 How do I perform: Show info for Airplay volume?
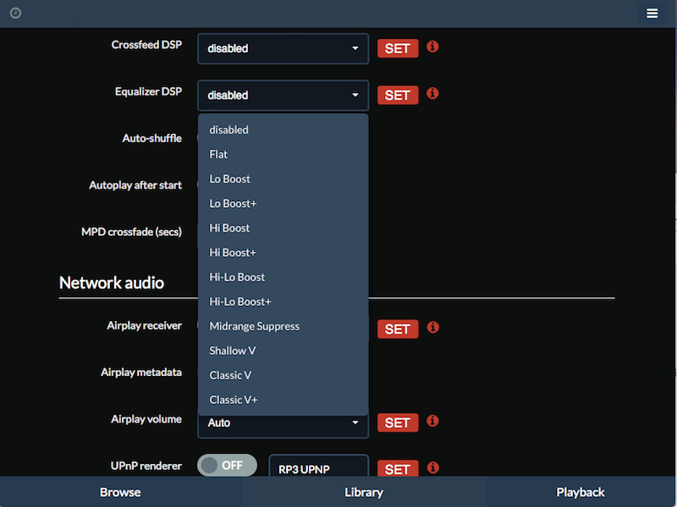pyautogui.click(x=432, y=421)
